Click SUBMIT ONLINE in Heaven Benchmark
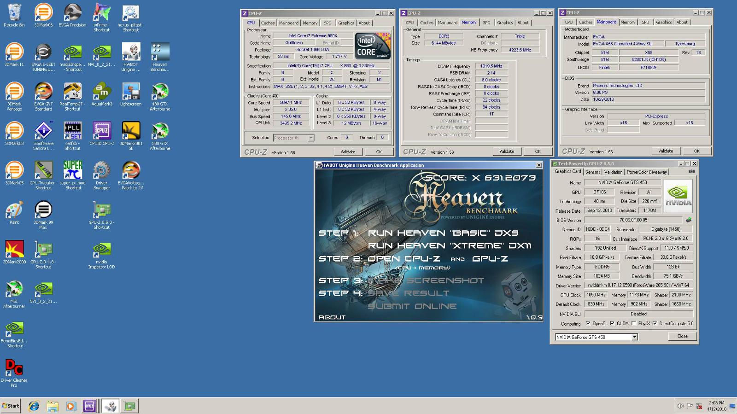The width and height of the screenshot is (737, 414). 412,306
